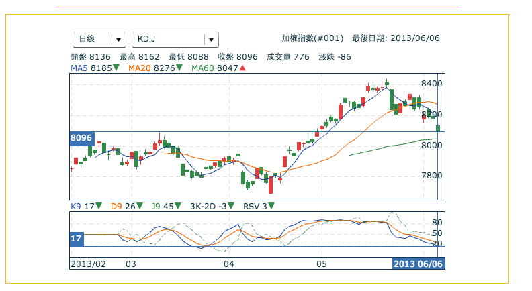This screenshot has height=291, width=532.
Task: Click the 成交量 776 volume text
Action: 288,57
